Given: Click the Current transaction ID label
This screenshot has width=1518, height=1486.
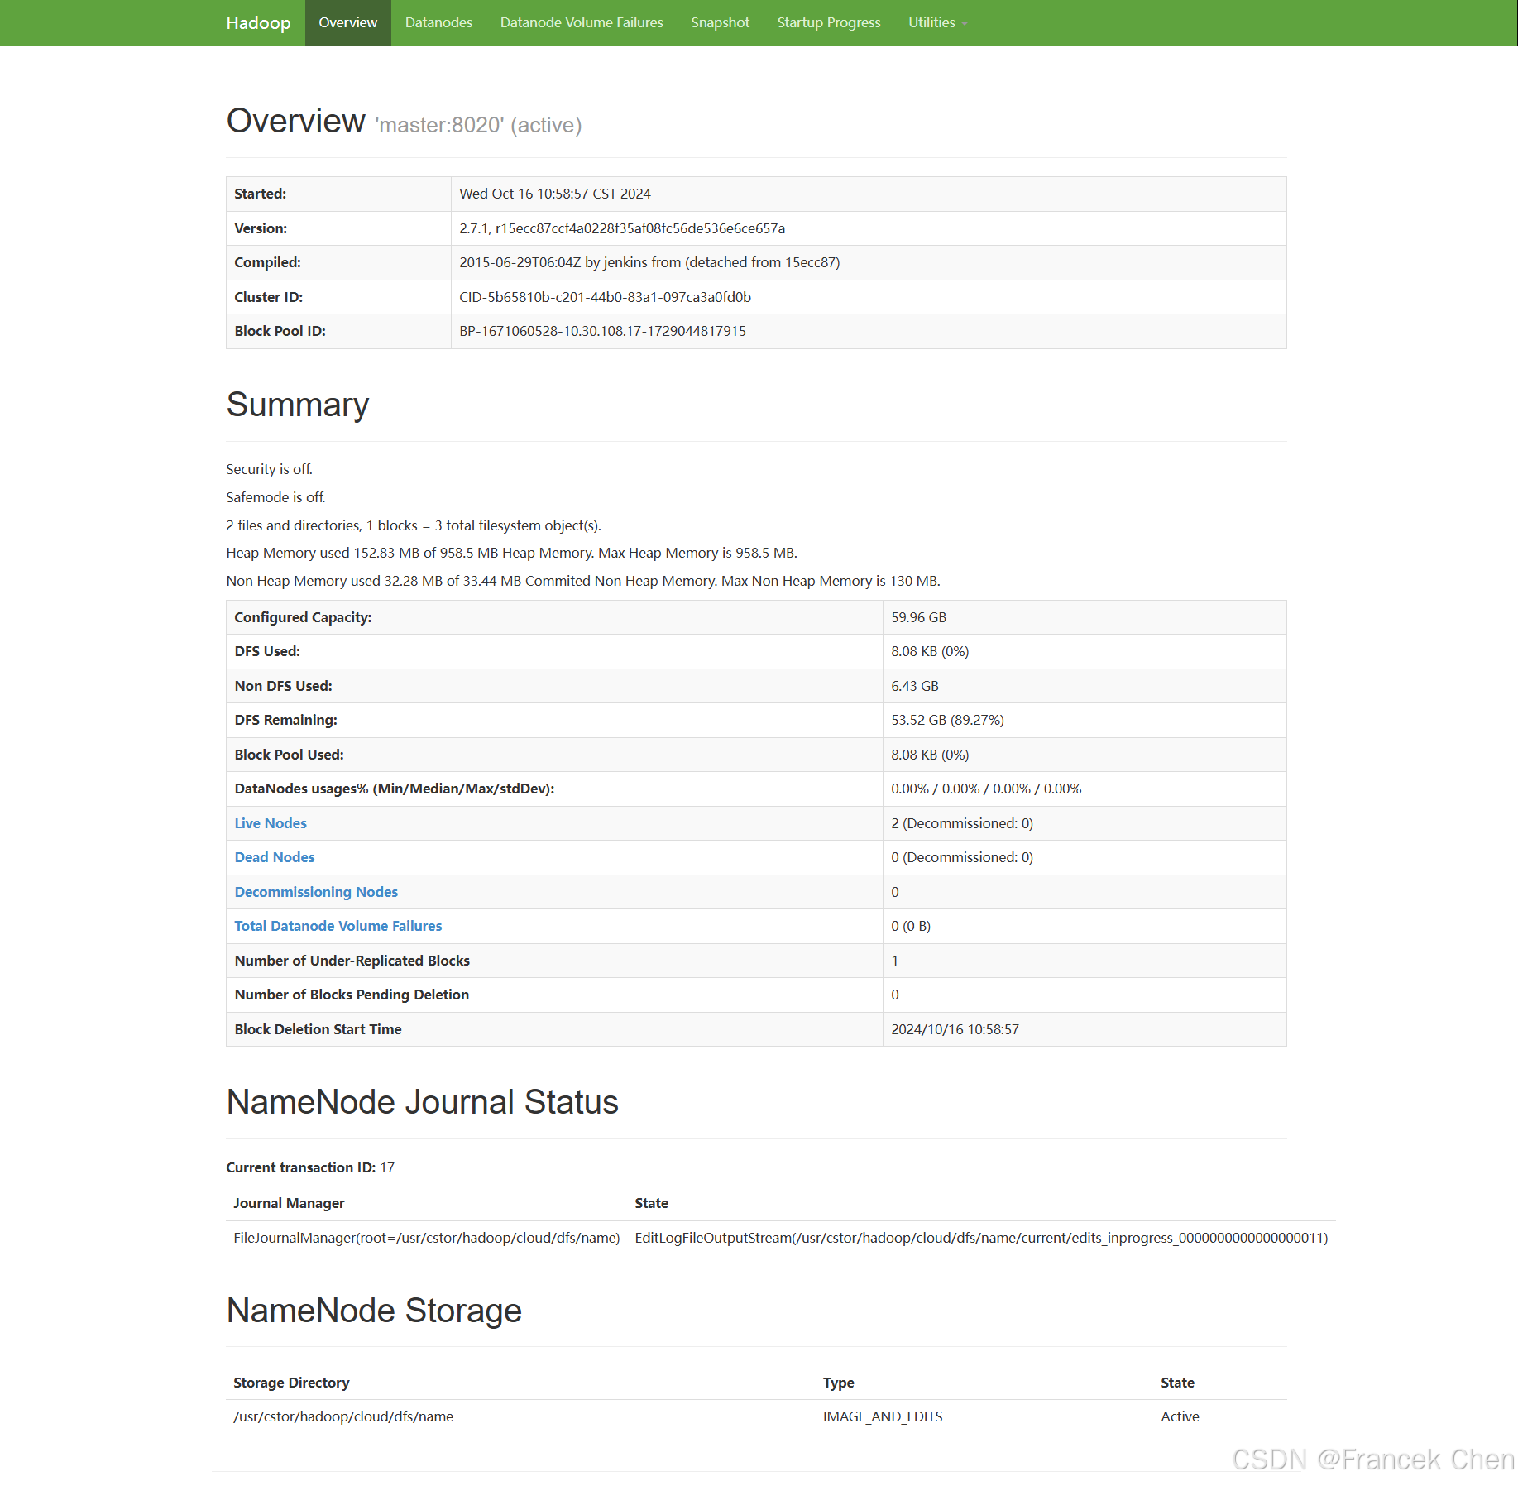Looking at the screenshot, I should pos(301,1167).
